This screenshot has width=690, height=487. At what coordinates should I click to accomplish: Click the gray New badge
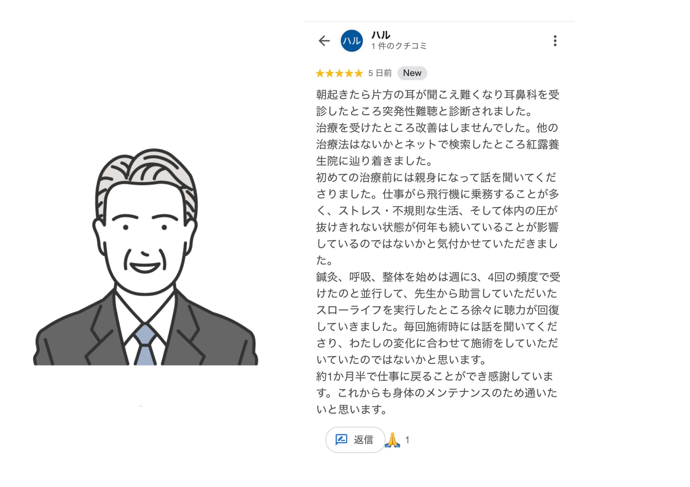[412, 73]
